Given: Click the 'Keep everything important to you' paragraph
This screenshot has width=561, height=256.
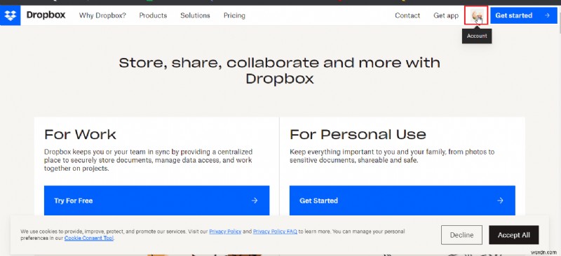Looking at the screenshot, I should pos(392,156).
